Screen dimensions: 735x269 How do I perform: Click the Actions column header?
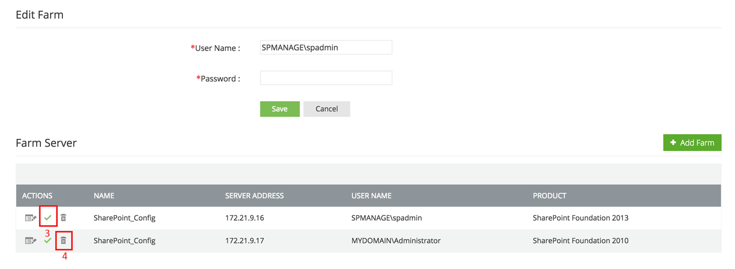point(37,196)
